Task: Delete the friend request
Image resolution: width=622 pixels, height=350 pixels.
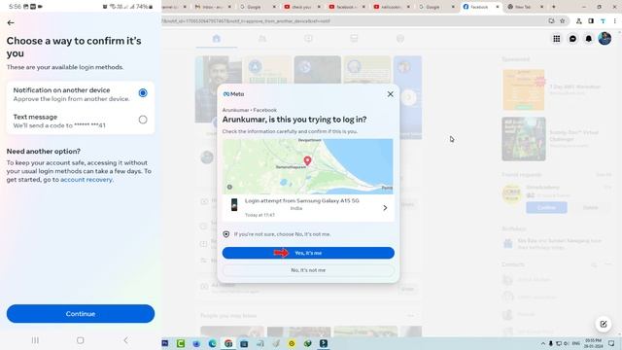Action: pos(590,207)
